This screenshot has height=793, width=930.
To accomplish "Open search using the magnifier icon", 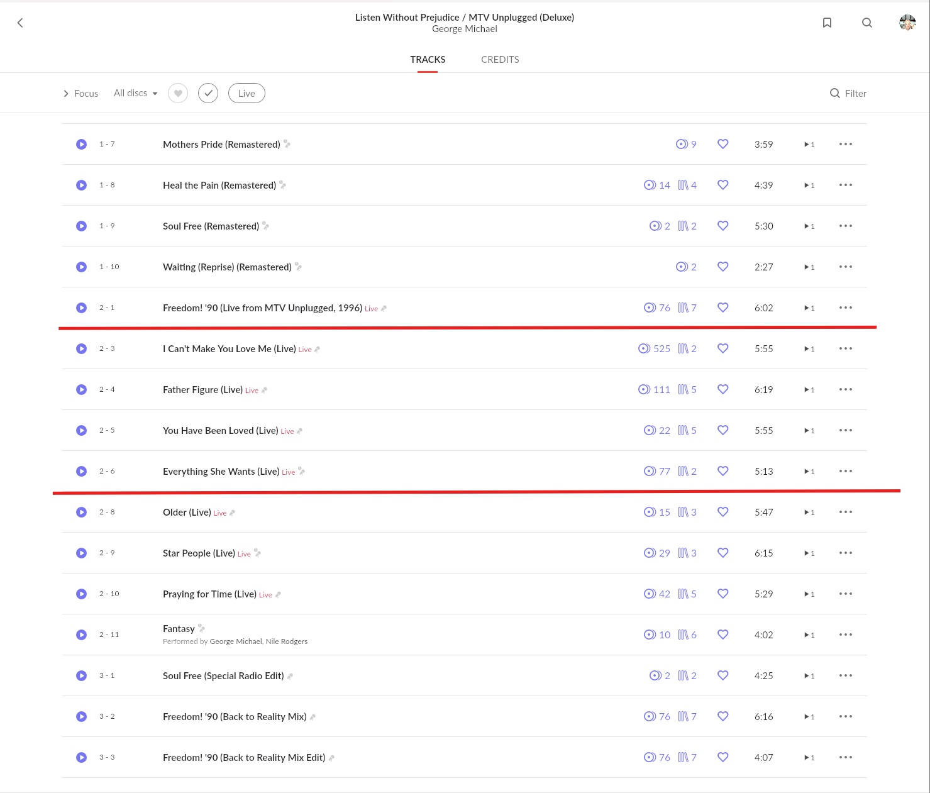I will click(866, 23).
